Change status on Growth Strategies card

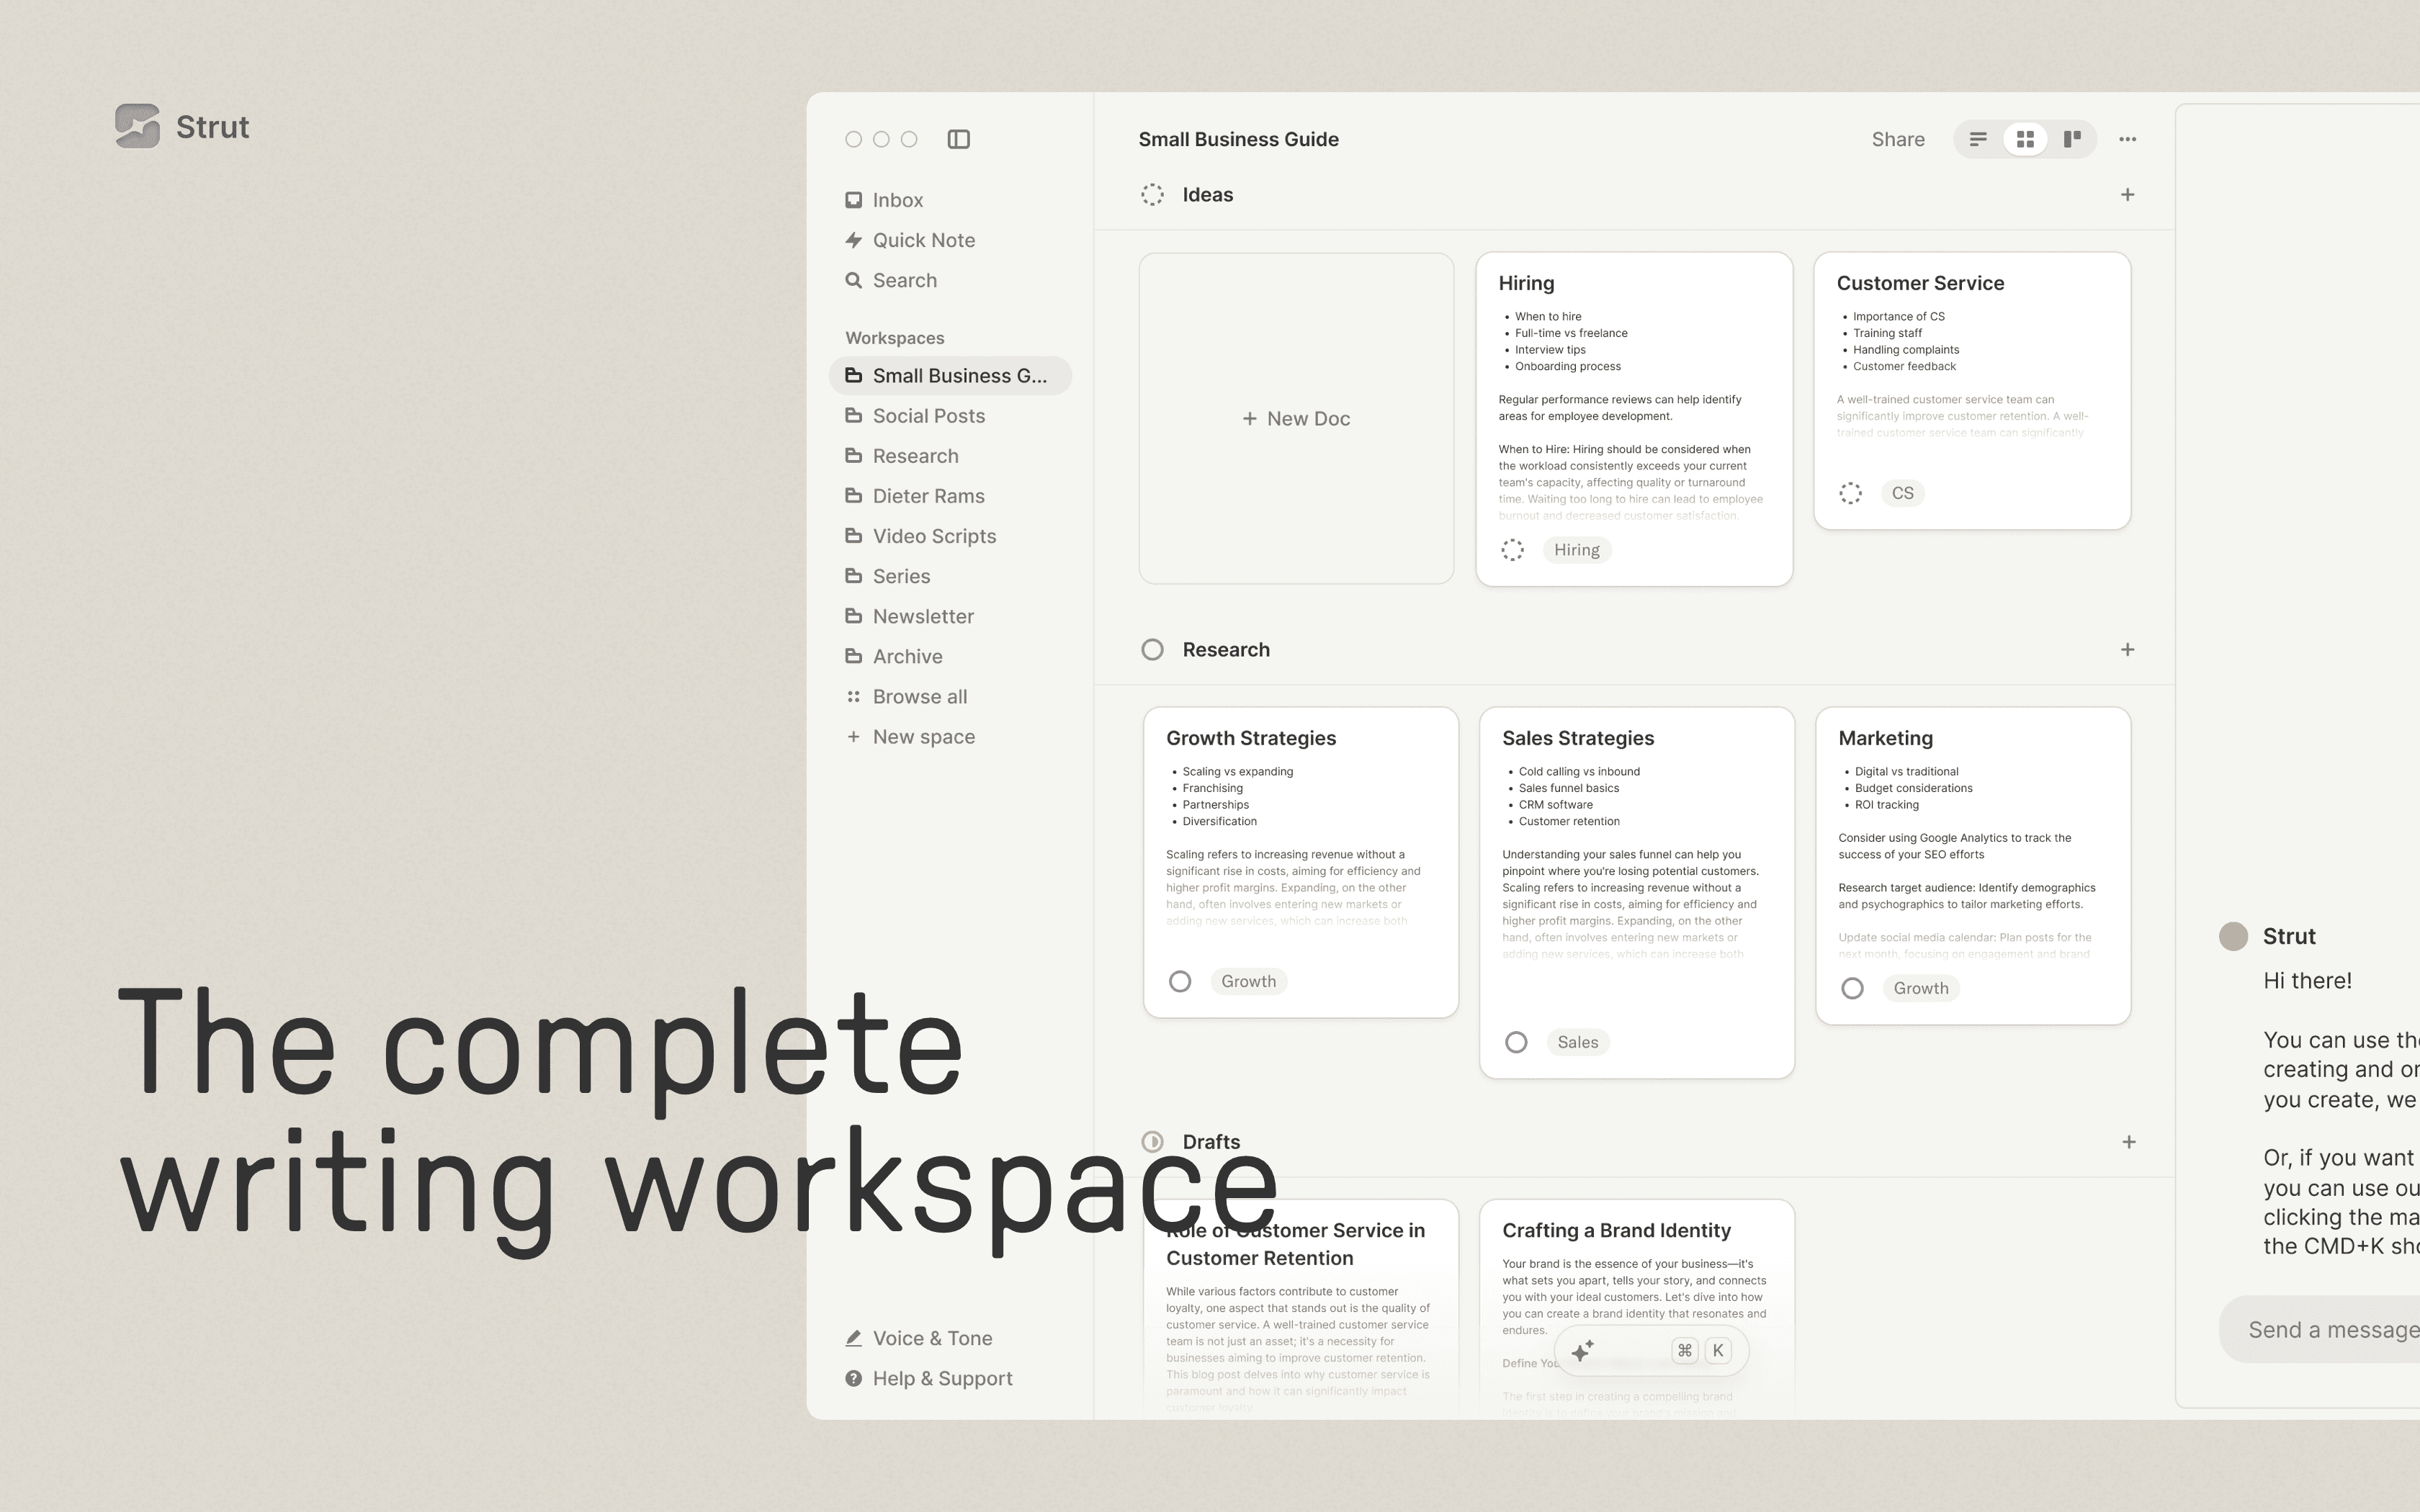1180,982
